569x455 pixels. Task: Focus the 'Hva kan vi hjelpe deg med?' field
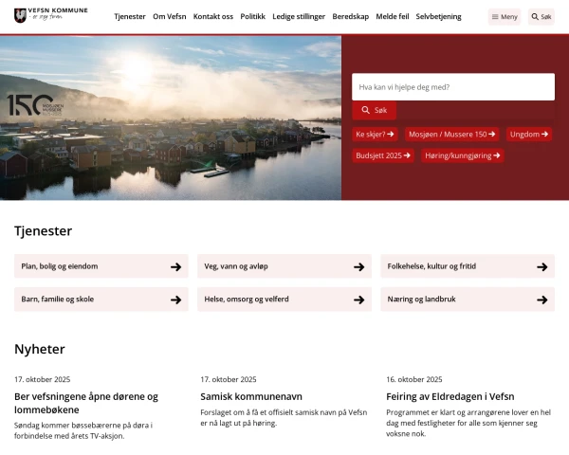(x=452, y=87)
